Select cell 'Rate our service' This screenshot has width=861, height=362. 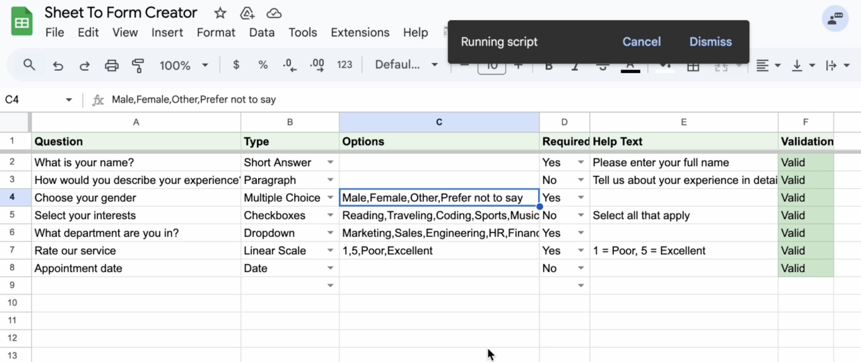click(x=136, y=250)
